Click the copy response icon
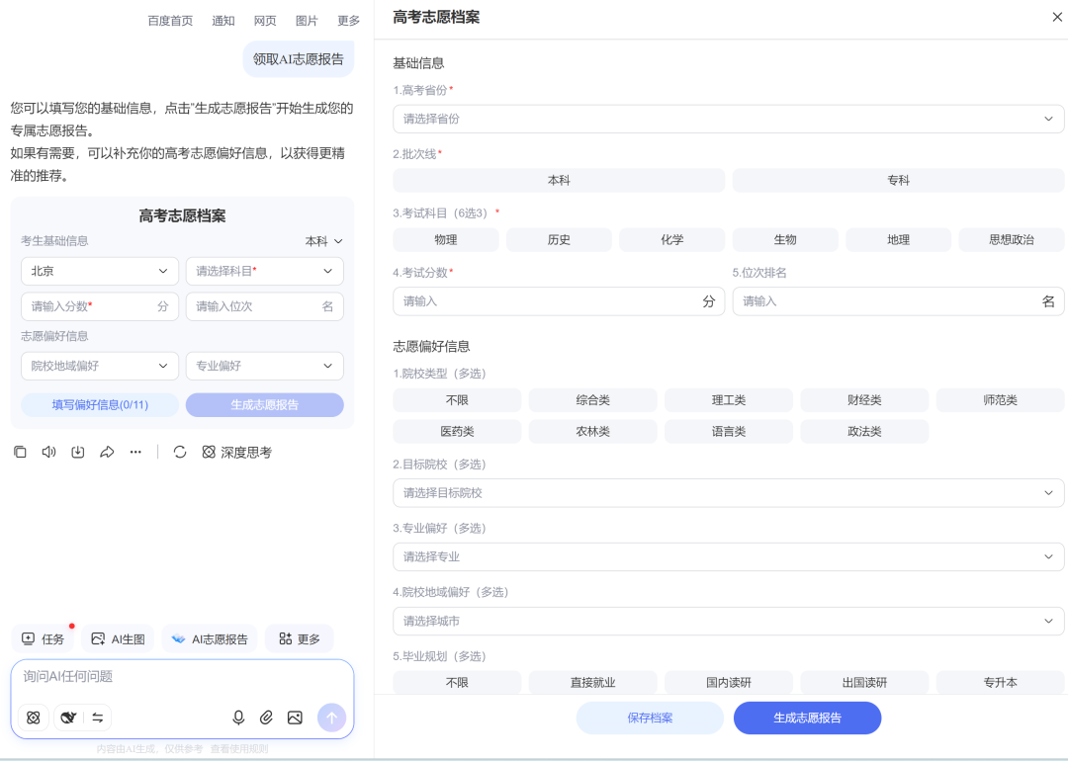The width and height of the screenshot is (1068, 761). pos(21,452)
